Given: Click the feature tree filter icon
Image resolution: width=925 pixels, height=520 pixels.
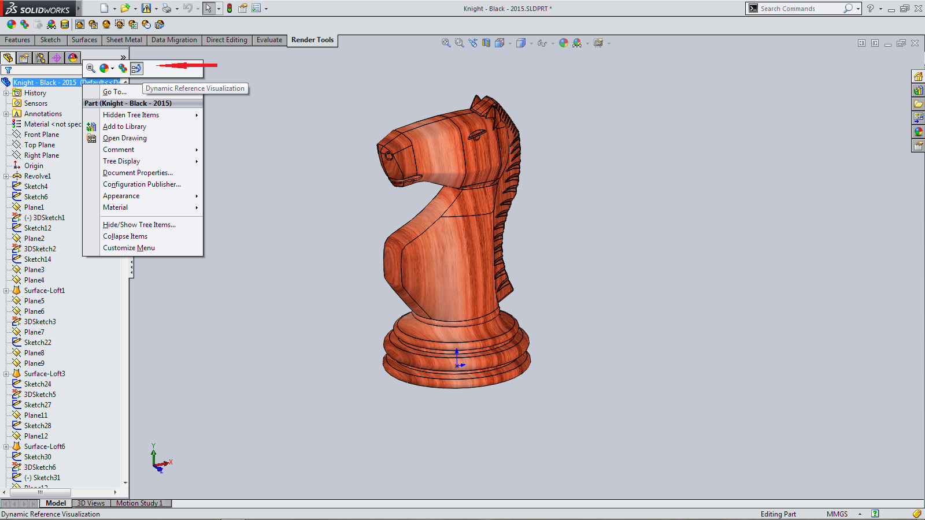Looking at the screenshot, I should click(8, 70).
